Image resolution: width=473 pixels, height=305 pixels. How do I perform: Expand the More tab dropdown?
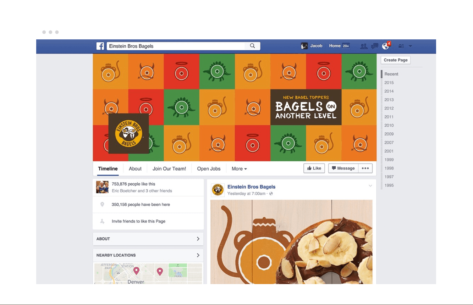click(x=239, y=169)
